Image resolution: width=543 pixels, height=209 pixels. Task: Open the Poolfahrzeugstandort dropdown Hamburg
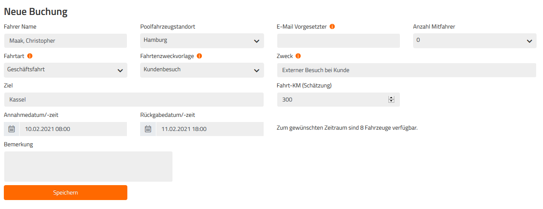click(x=202, y=41)
